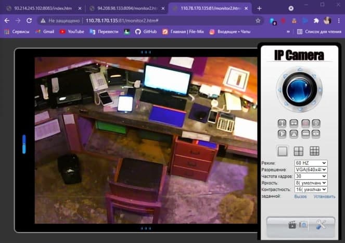Viewport: 345px width, 243px height.
Task: Open the settings tools icon
Action: pos(321,225)
